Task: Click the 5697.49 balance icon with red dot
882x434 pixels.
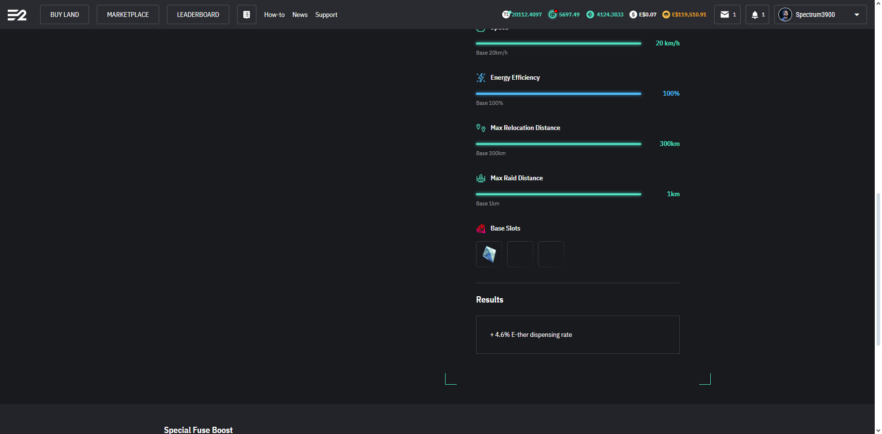Action: (x=552, y=14)
